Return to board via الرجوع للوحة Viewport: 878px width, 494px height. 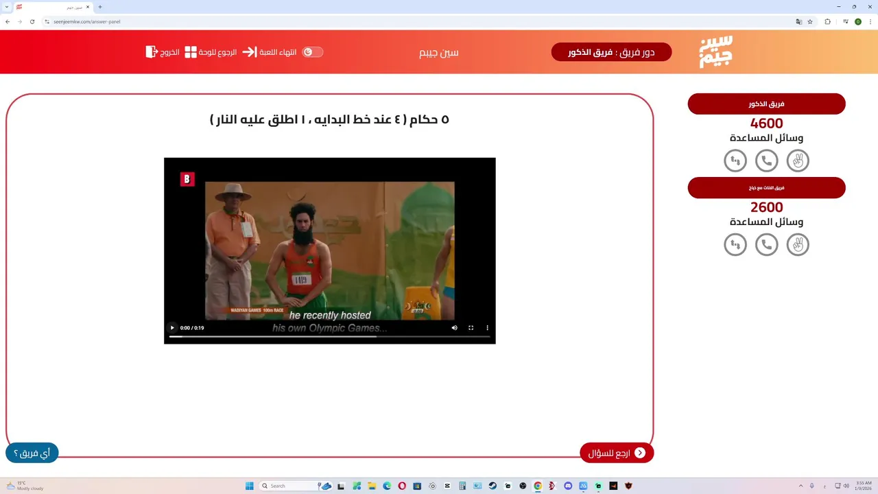[211, 52]
